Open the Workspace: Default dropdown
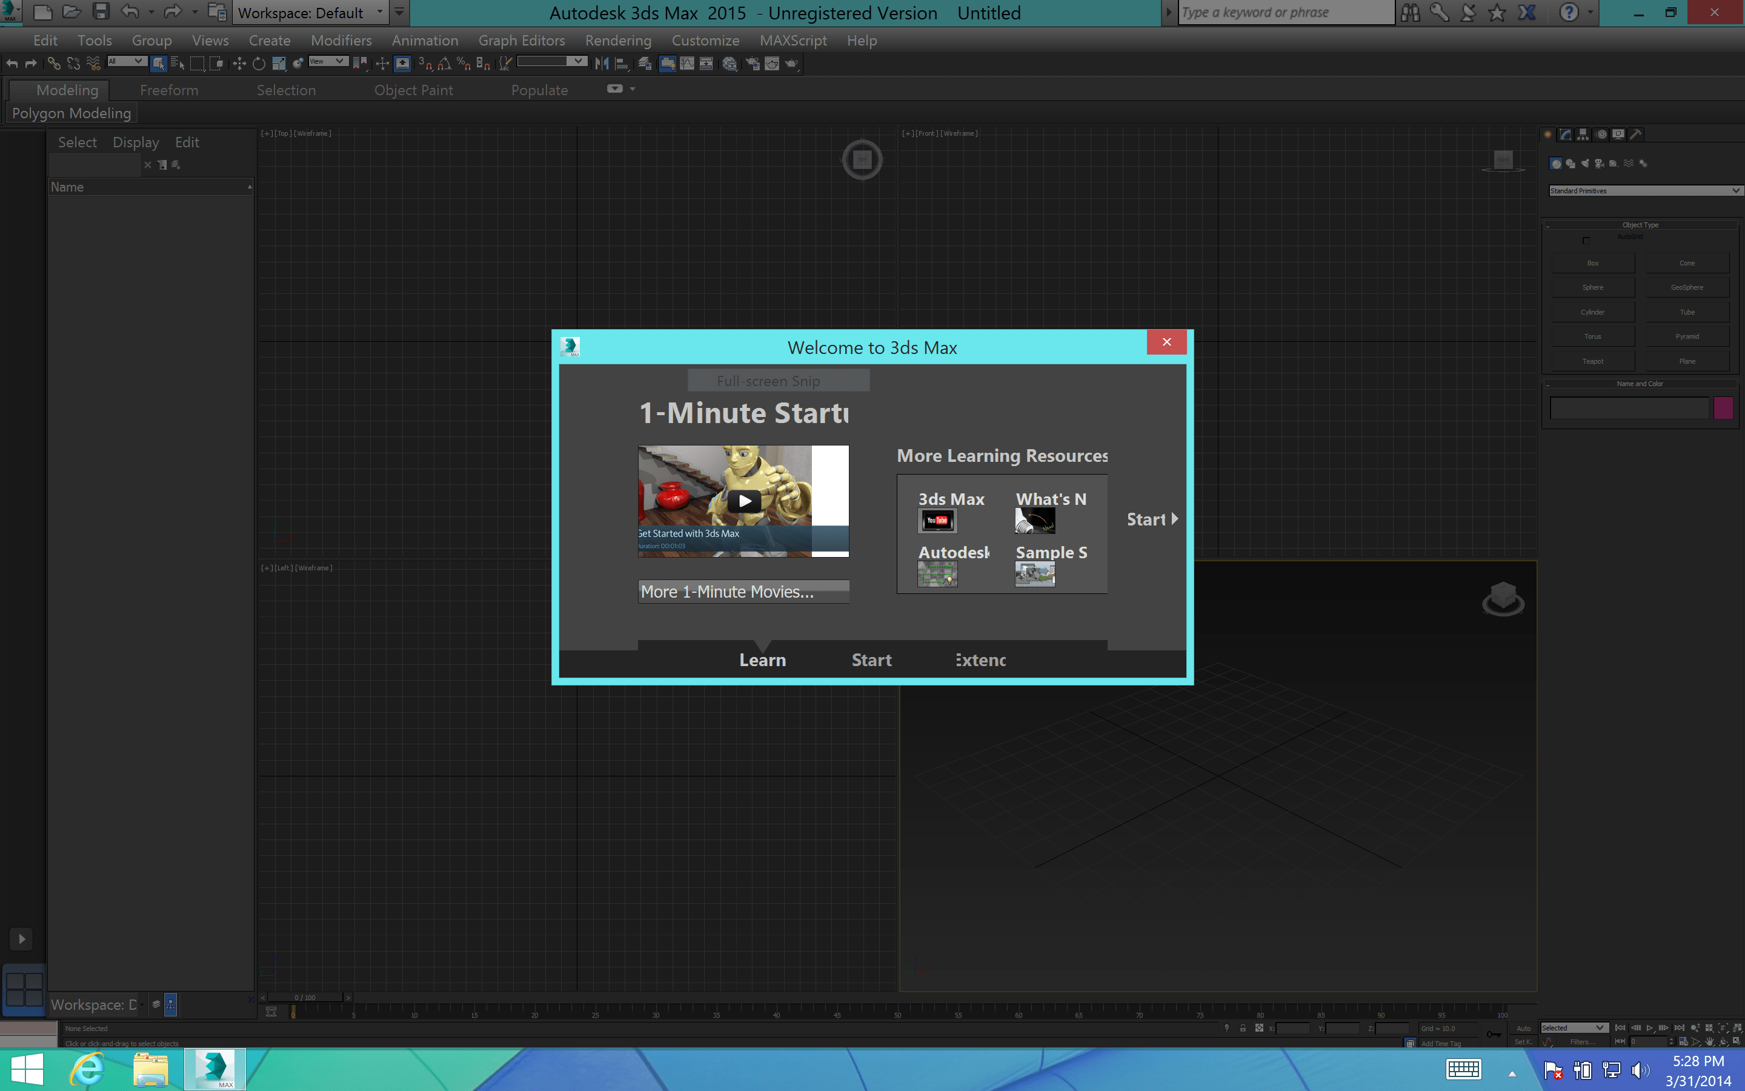 click(311, 13)
